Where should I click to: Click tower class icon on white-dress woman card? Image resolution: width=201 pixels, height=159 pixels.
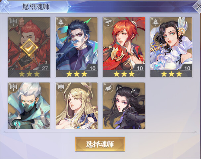[x=156, y=22]
